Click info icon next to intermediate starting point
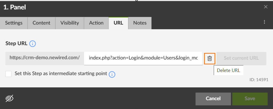Viewport: 273px width, 109px height. (x=112, y=74)
